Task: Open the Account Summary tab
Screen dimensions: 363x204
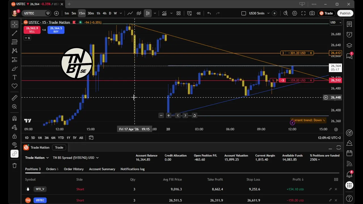Action: click(102, 169)
